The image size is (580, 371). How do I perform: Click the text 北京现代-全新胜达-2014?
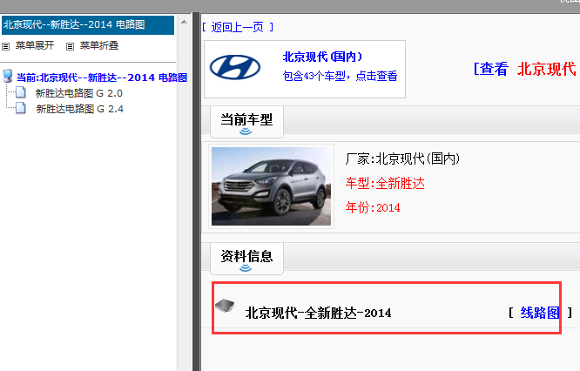click(318, 313)
